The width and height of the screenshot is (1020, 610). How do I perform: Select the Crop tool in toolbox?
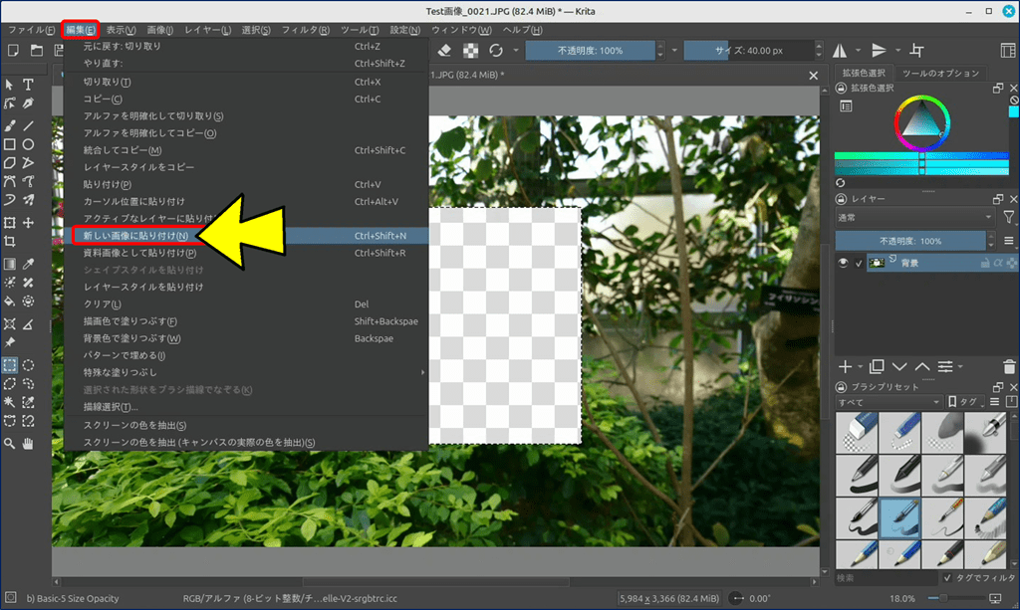tap(10, 242)
